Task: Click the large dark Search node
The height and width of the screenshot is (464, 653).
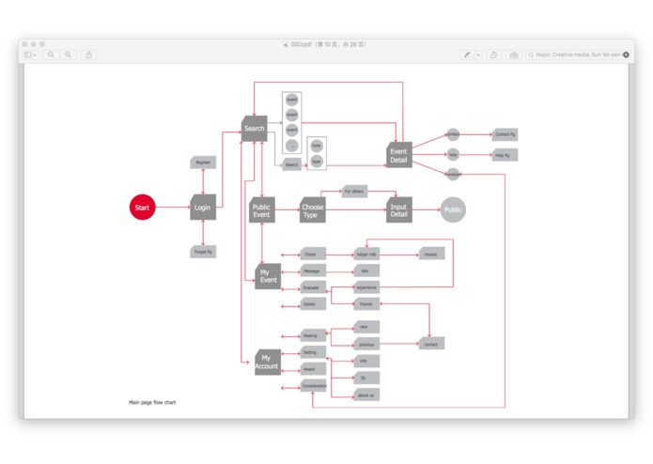Action: click(x=254, y=128)
